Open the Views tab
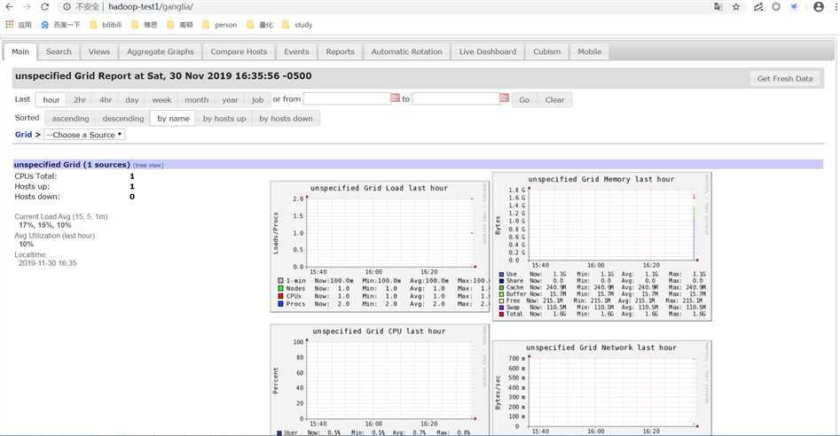Screen dimensions: 840x436 tap(99, 51)
